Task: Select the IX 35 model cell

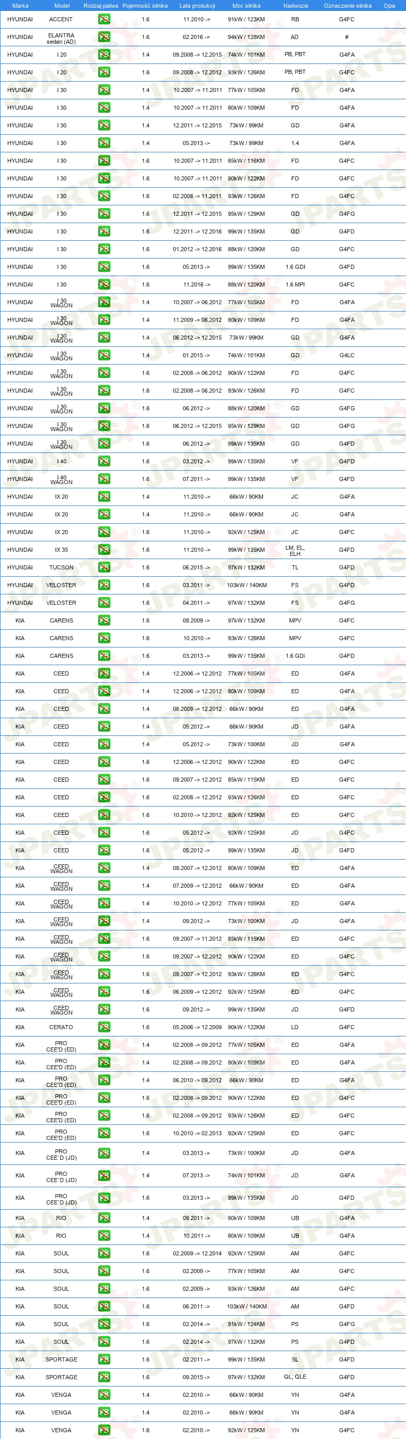Action: tap(61, 550)
